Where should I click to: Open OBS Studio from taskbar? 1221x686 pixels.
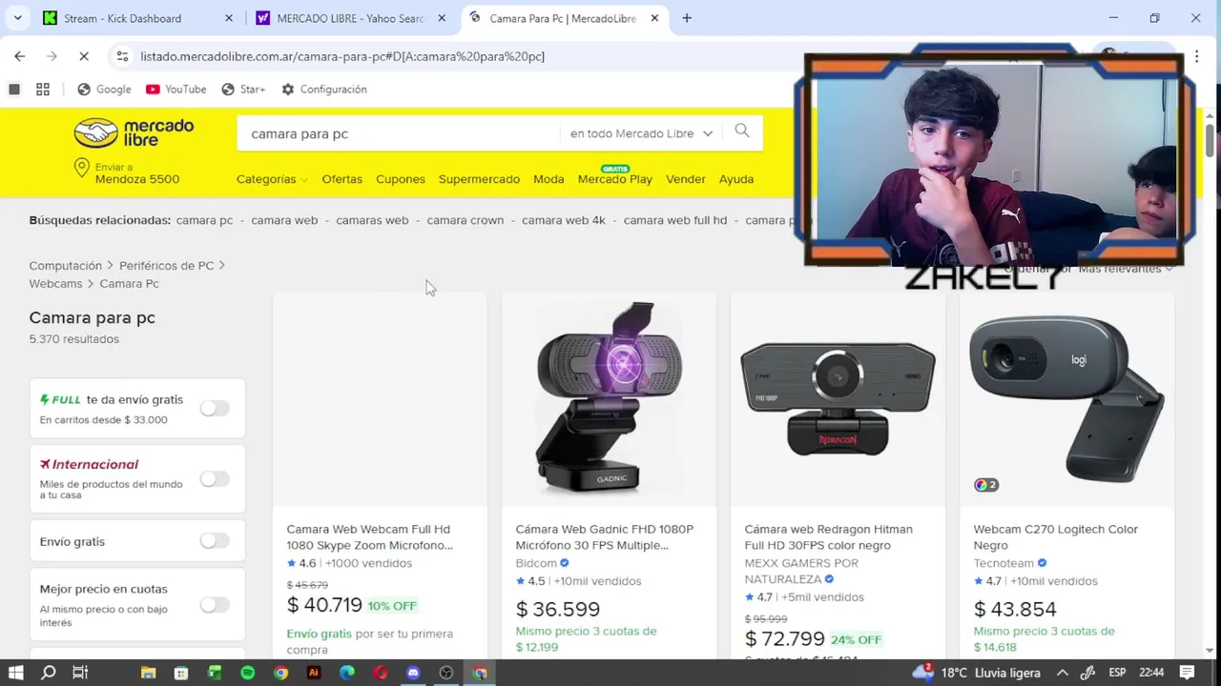click(x=446, y=673)
